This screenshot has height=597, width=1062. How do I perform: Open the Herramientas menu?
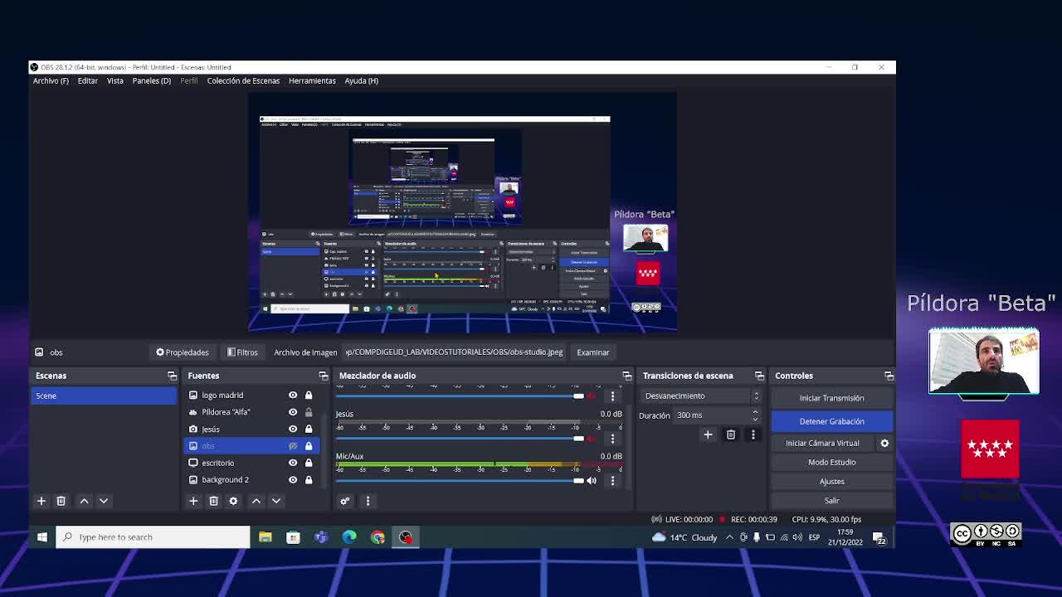point(312,80)
